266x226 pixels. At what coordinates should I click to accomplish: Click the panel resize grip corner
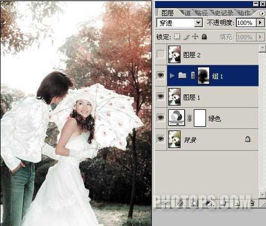click(x=263, y=204)
